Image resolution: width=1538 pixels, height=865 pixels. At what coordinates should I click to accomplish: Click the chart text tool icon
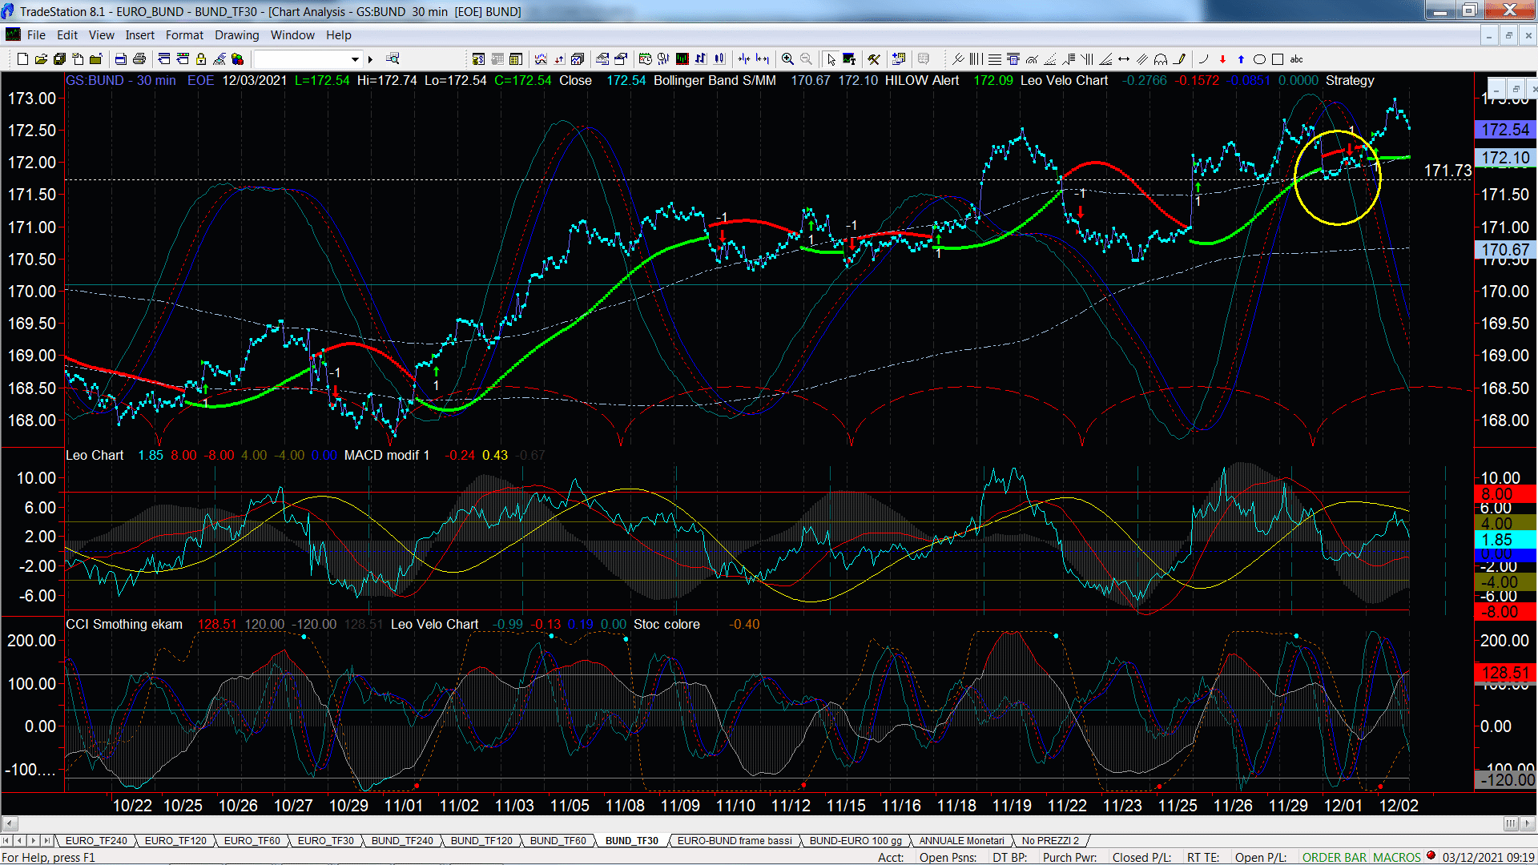click(x=849, y=59)
